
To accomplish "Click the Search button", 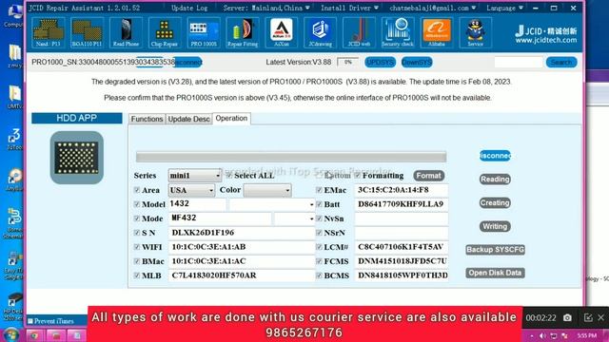I will tap(561, 62).
